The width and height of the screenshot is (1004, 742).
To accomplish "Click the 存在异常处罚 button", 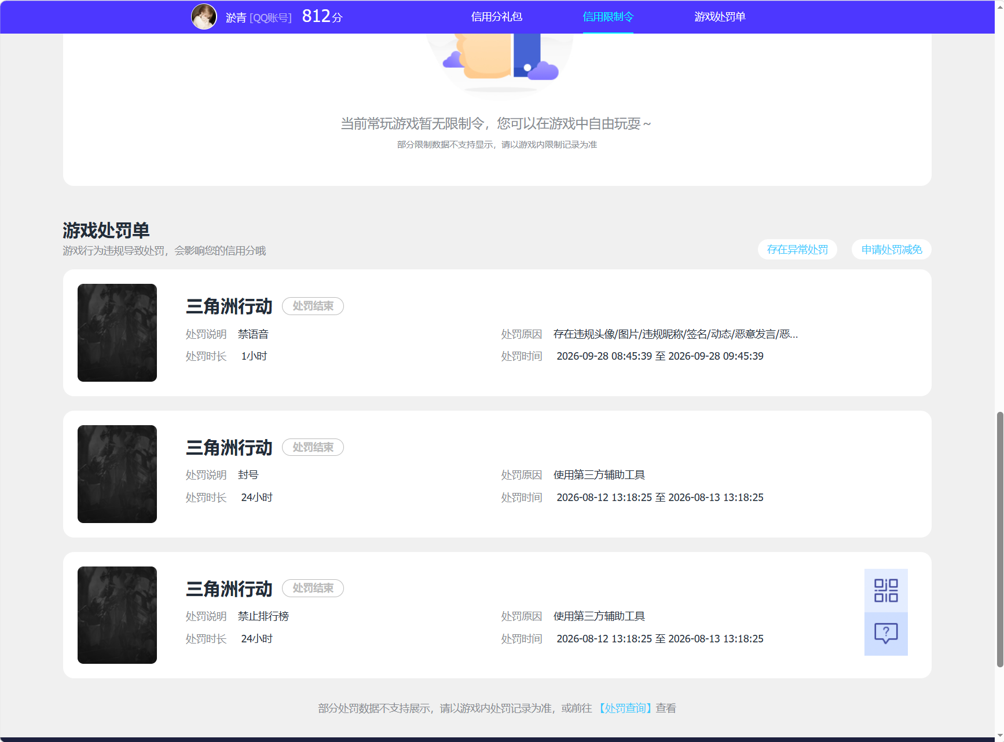I will click(797, 250).
